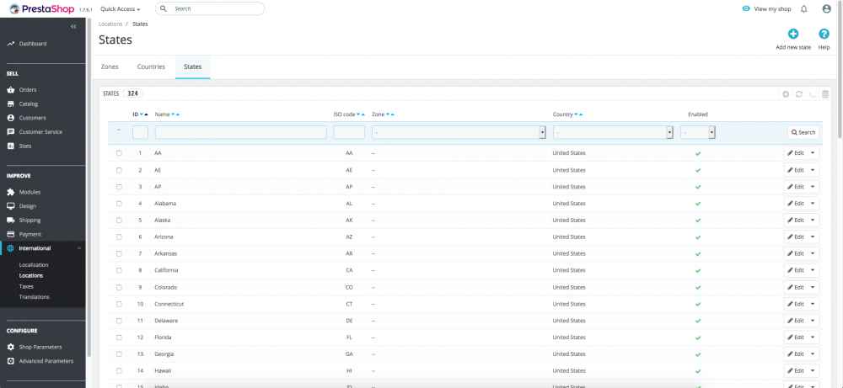Image resolution: width=843 pixels, height=388 pixels.
Task: Tick the checkbox for California
Action: tap(119, 270)
